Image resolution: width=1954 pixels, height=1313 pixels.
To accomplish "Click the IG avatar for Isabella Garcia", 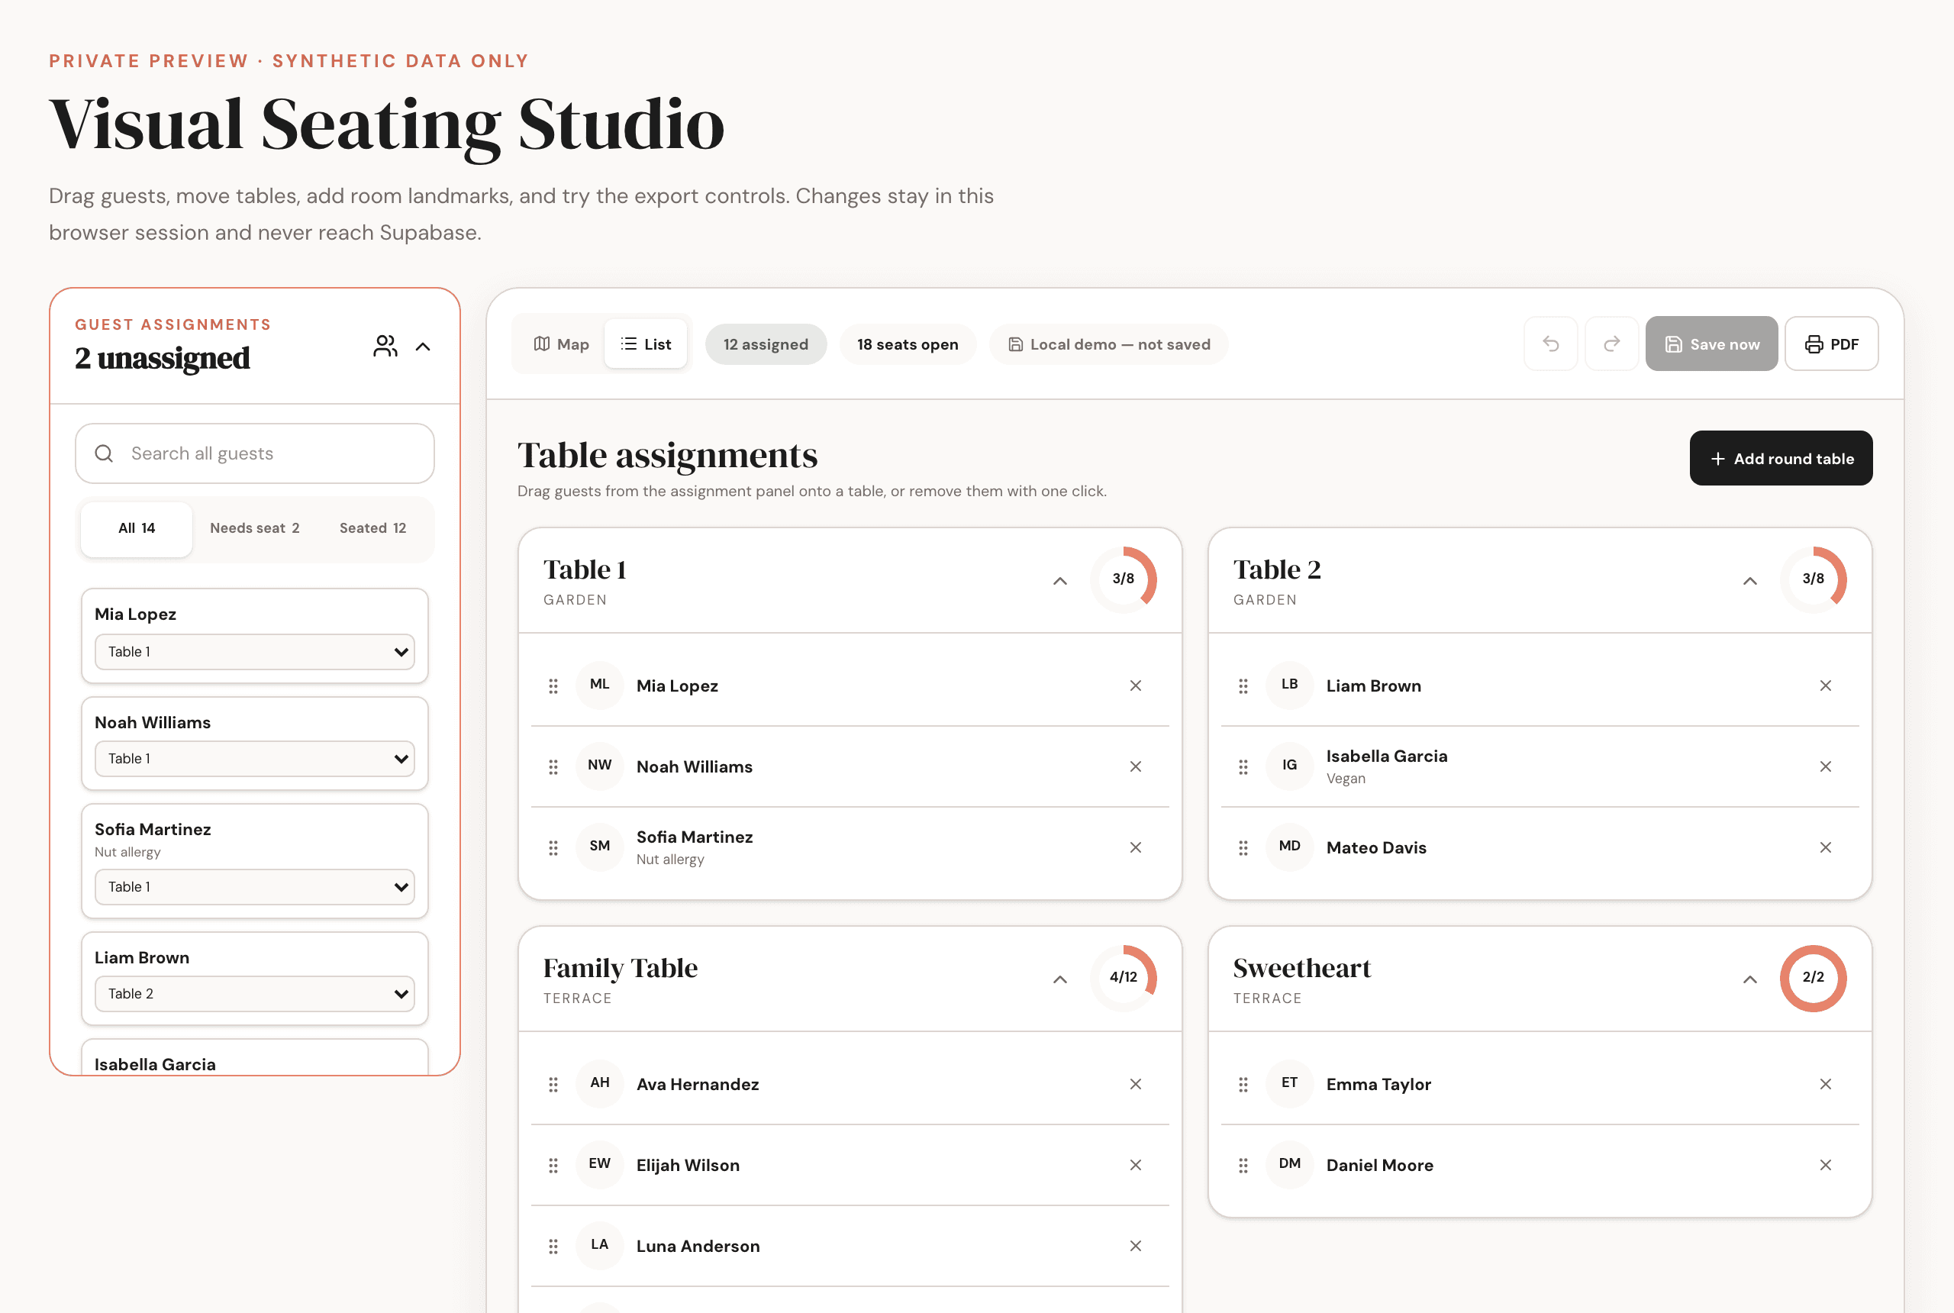I will 1289,765.
